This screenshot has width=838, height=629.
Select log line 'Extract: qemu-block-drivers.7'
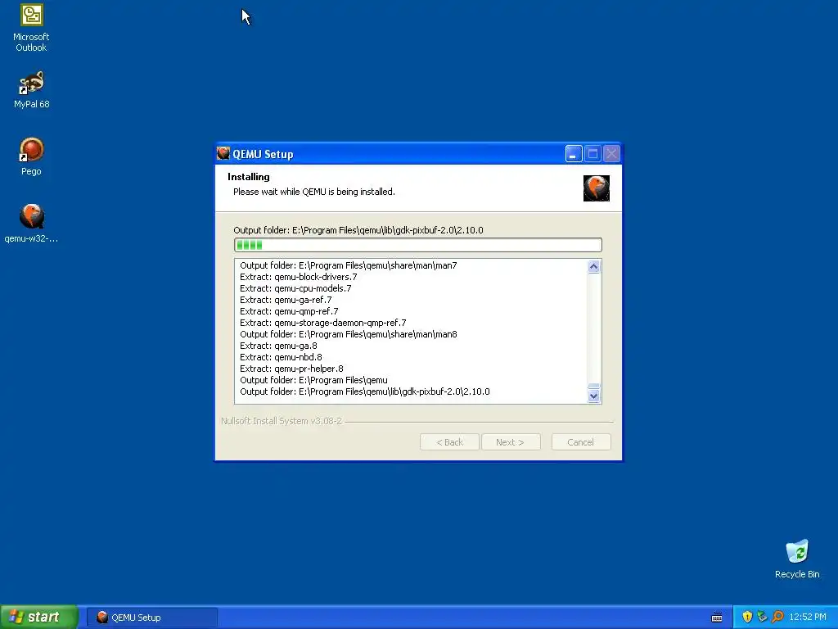pos(298,277)
